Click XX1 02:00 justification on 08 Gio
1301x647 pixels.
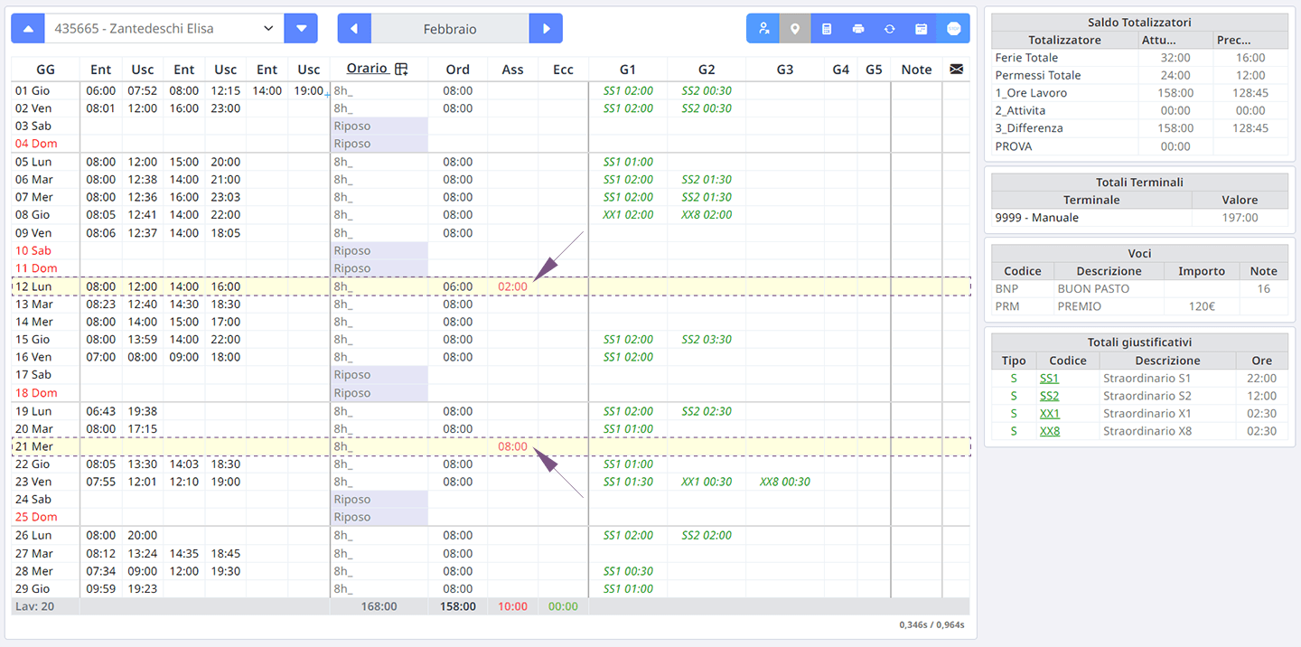coord(628,215)
